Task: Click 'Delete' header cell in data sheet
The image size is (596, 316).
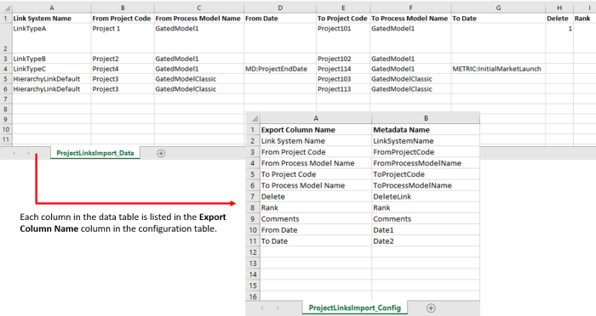Action: 559,18
